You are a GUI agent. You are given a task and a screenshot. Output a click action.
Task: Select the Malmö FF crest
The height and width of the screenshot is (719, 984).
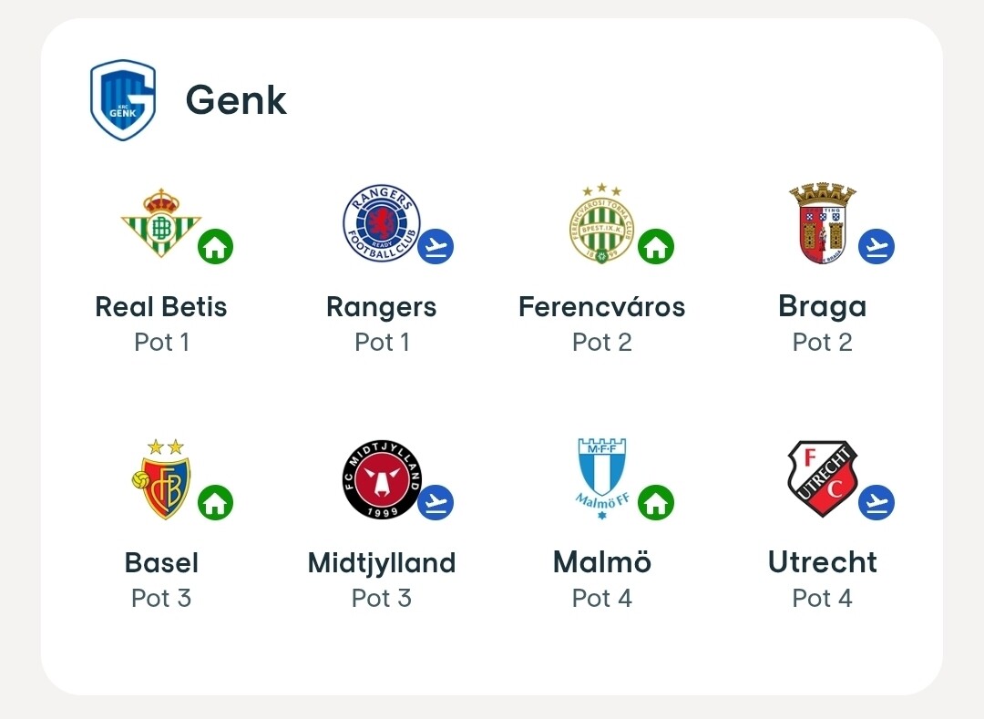[x=602, y=478]
